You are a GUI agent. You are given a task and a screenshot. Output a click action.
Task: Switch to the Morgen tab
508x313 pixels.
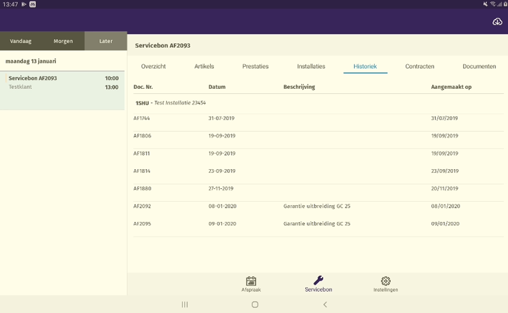(x=63, y=41)
